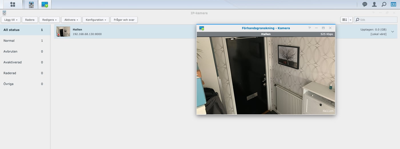This screenshot has width=400, height=149.
Task: Open the main menu grid icon
Action: pos(13,4)
